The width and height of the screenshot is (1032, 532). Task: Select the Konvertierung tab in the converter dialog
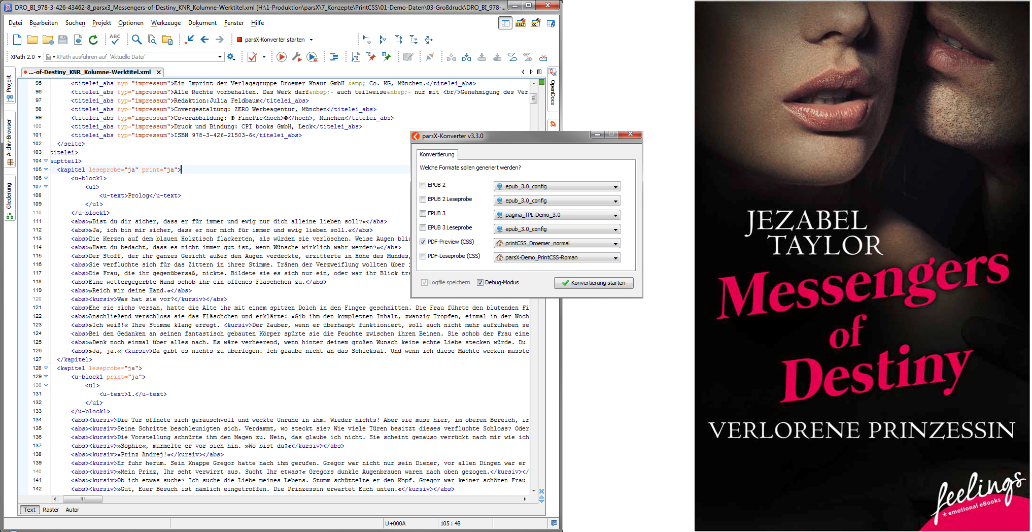pyautogui.click(x=437, y=154)
